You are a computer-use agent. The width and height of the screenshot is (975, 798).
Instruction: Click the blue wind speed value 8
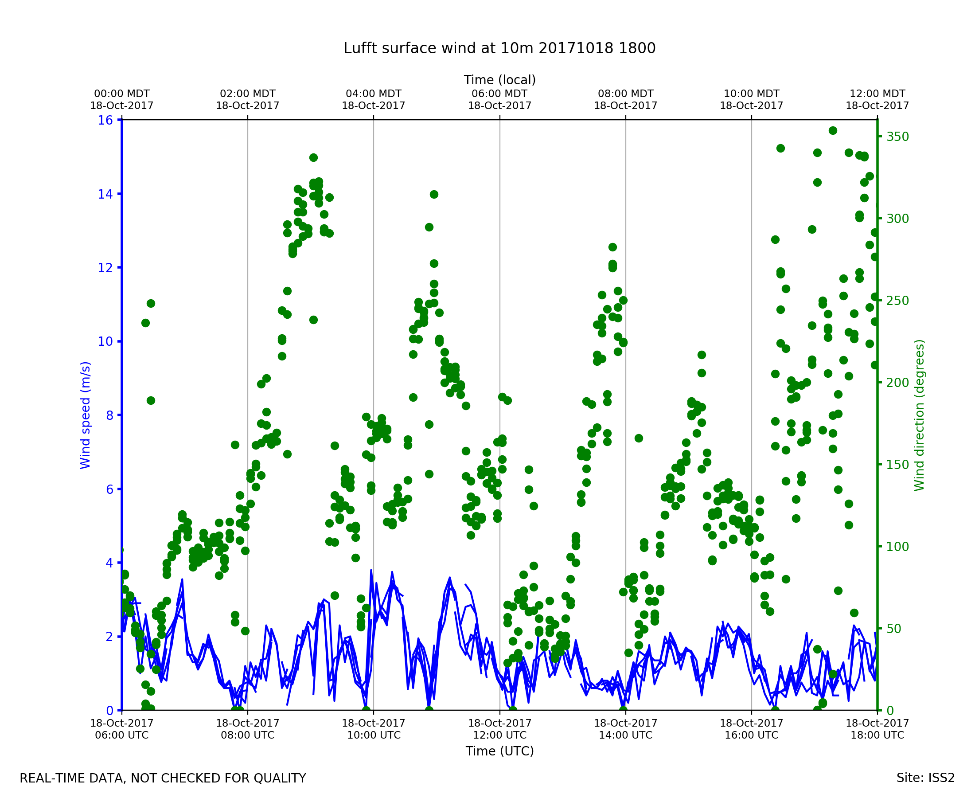pyautogui.click(x=109, y=415)
